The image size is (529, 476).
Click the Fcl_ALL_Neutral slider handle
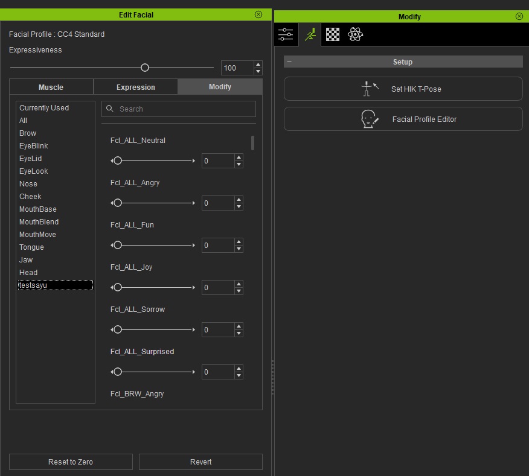pyautogui.click(x=117, y=161)
